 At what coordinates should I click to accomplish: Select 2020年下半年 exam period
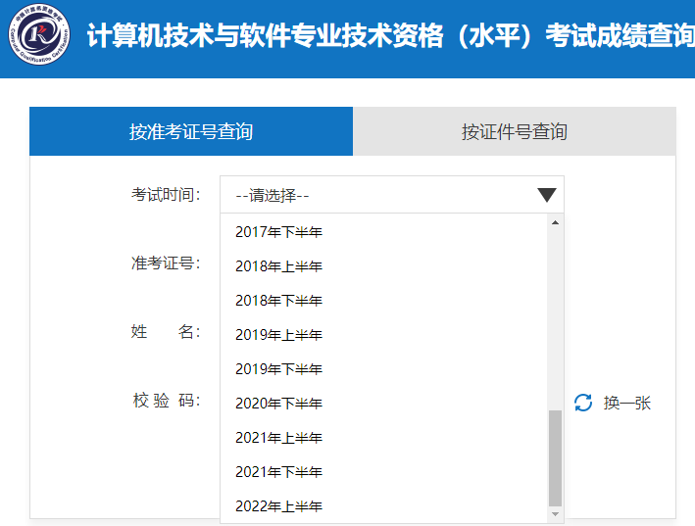pos(278,404)
